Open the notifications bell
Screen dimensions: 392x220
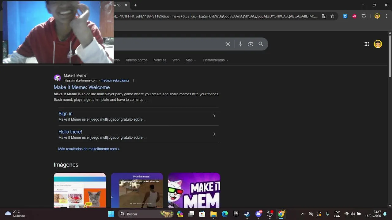(385, 214)
